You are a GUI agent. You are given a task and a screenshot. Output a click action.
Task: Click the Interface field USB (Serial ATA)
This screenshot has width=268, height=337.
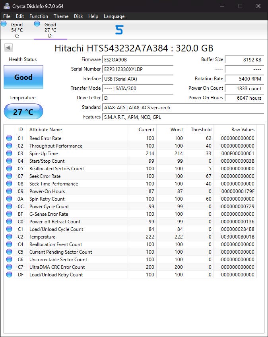(138, 79)
